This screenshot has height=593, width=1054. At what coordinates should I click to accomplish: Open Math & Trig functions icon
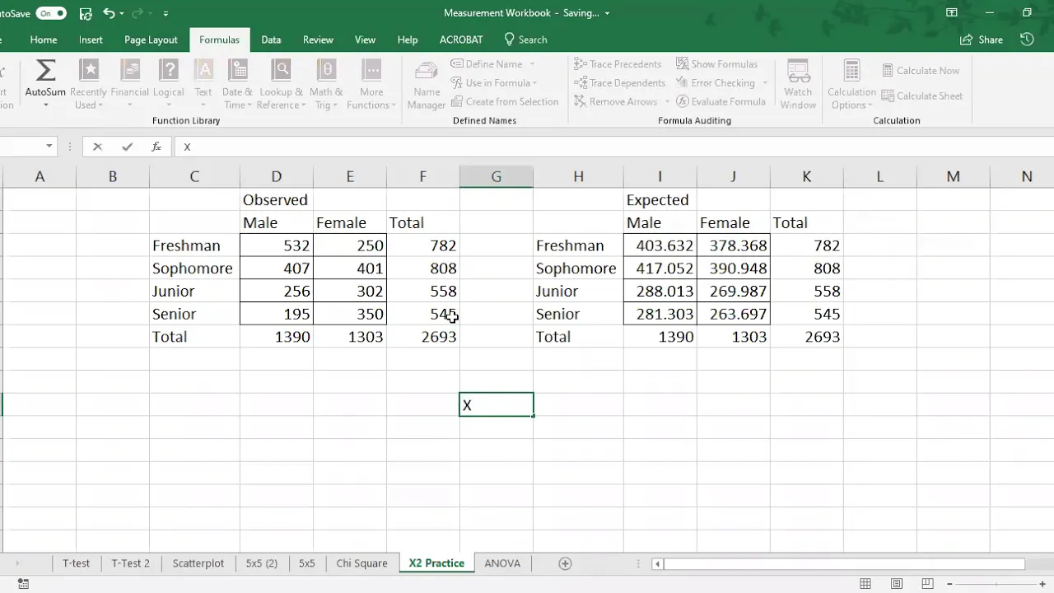pyautogui.click(x=326, y=71)
